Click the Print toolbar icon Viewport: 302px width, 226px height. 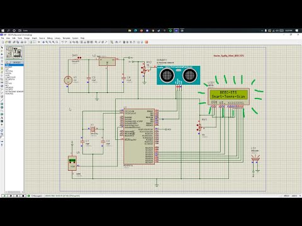point(22,42)
